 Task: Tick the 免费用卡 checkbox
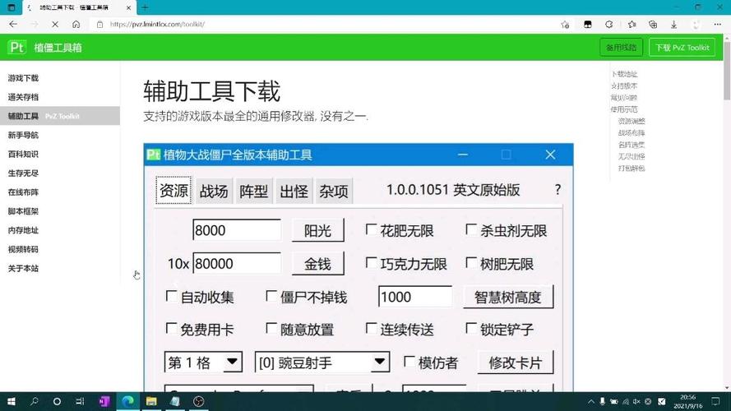coord(171,329)
